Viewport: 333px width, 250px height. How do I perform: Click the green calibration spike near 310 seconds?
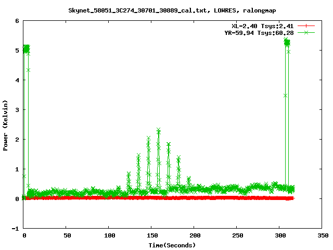click(x=287, y=43)
